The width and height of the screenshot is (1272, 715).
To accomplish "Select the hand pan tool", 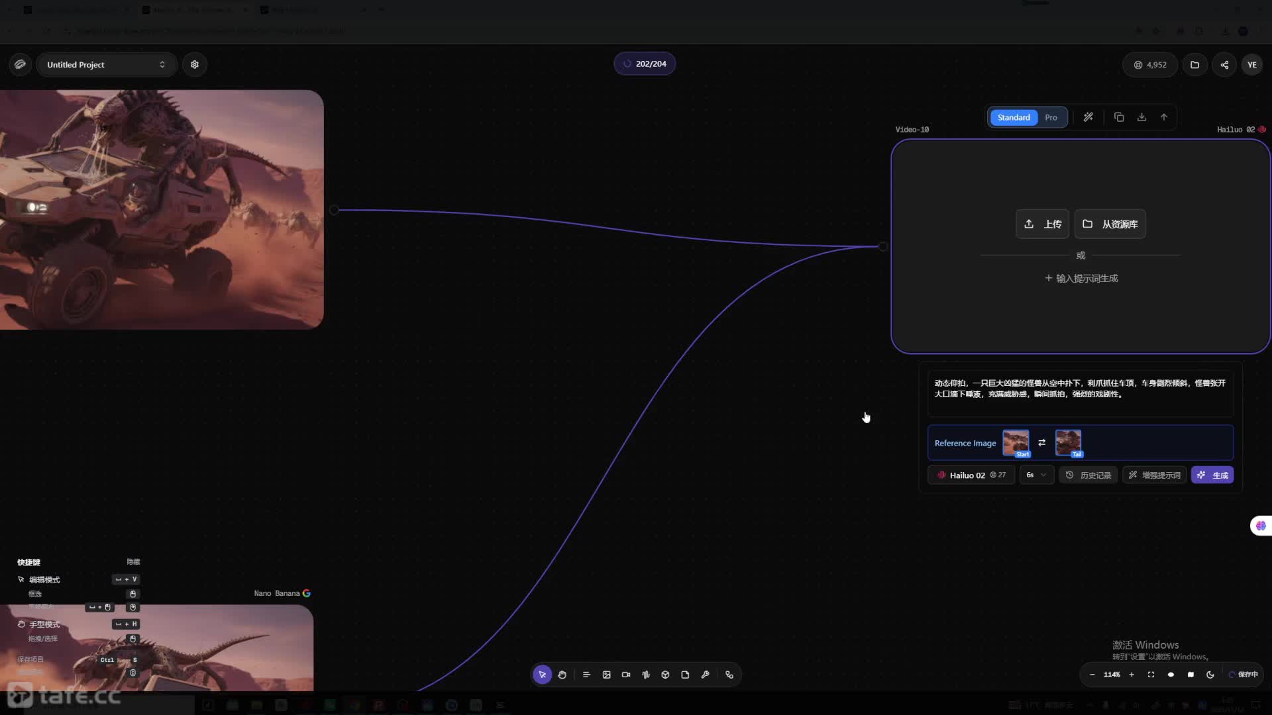I will 562,675.
